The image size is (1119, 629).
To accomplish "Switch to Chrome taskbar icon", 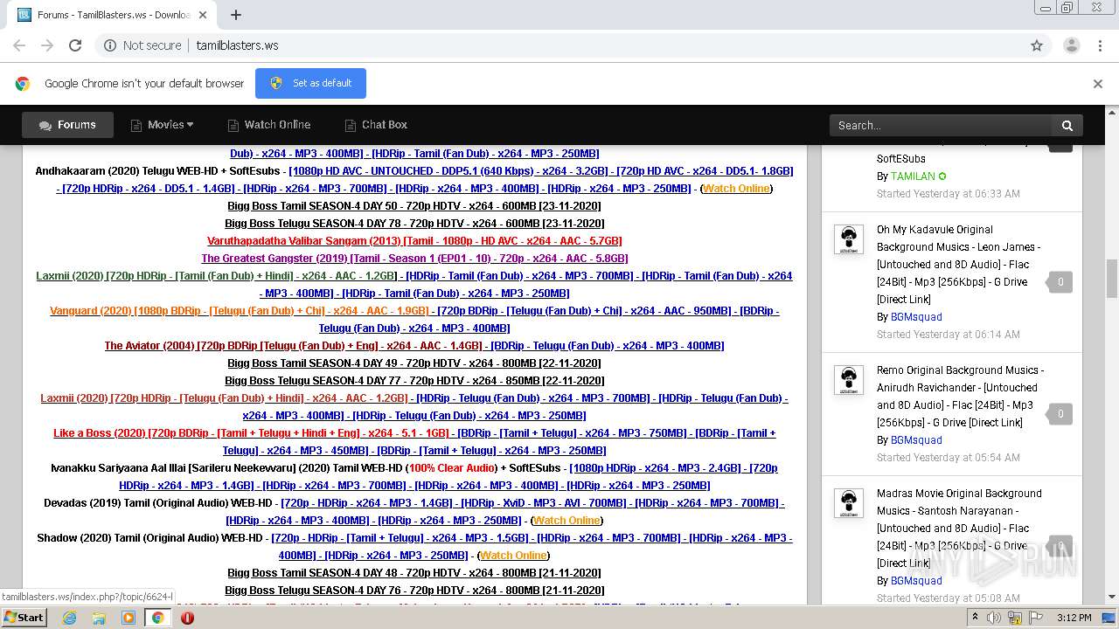I will coord(157,618).
